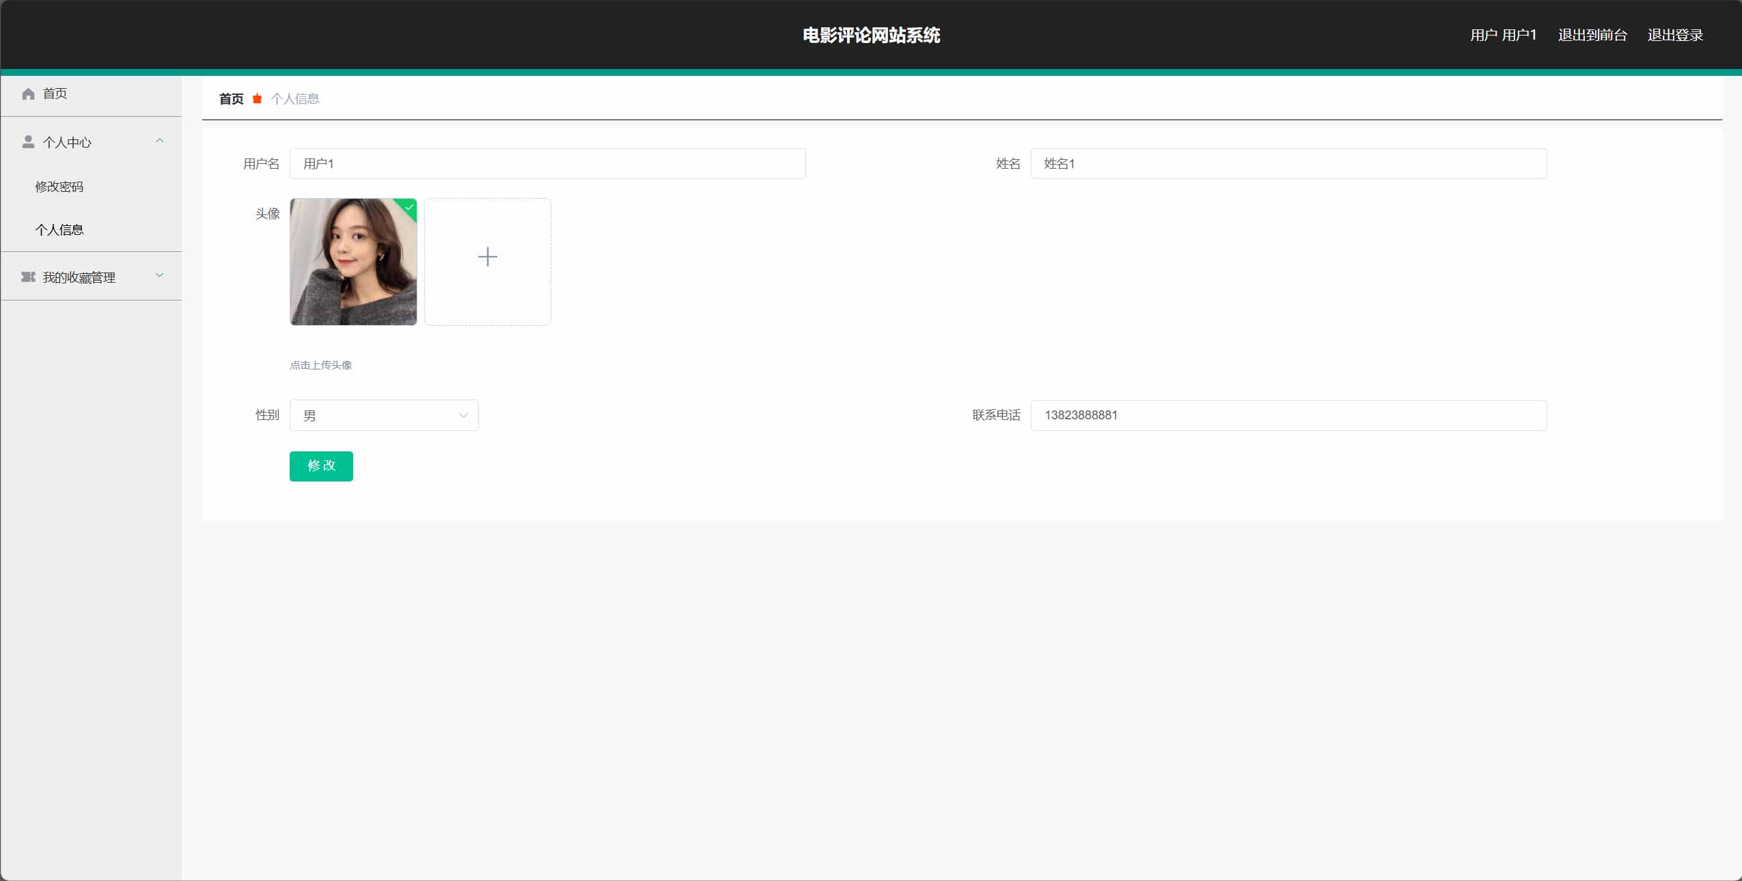Open 首页 in the sidebar
Viewport: 1742px width, 881px height.
tap(55, 94)
